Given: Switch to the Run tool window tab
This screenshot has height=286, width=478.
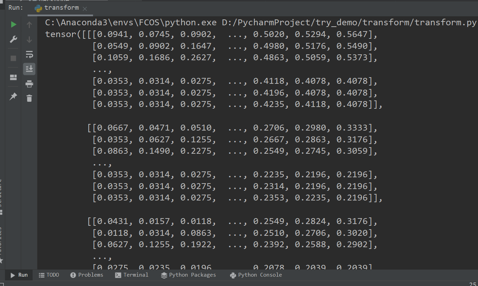Looking at the screenshot, I should click(19, 275).
